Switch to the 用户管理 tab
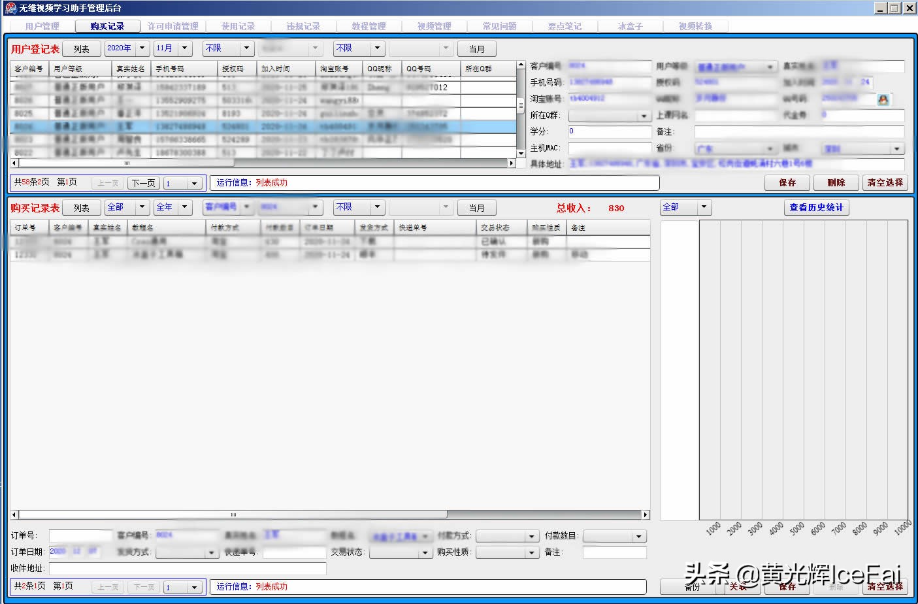 pos(42,26)
